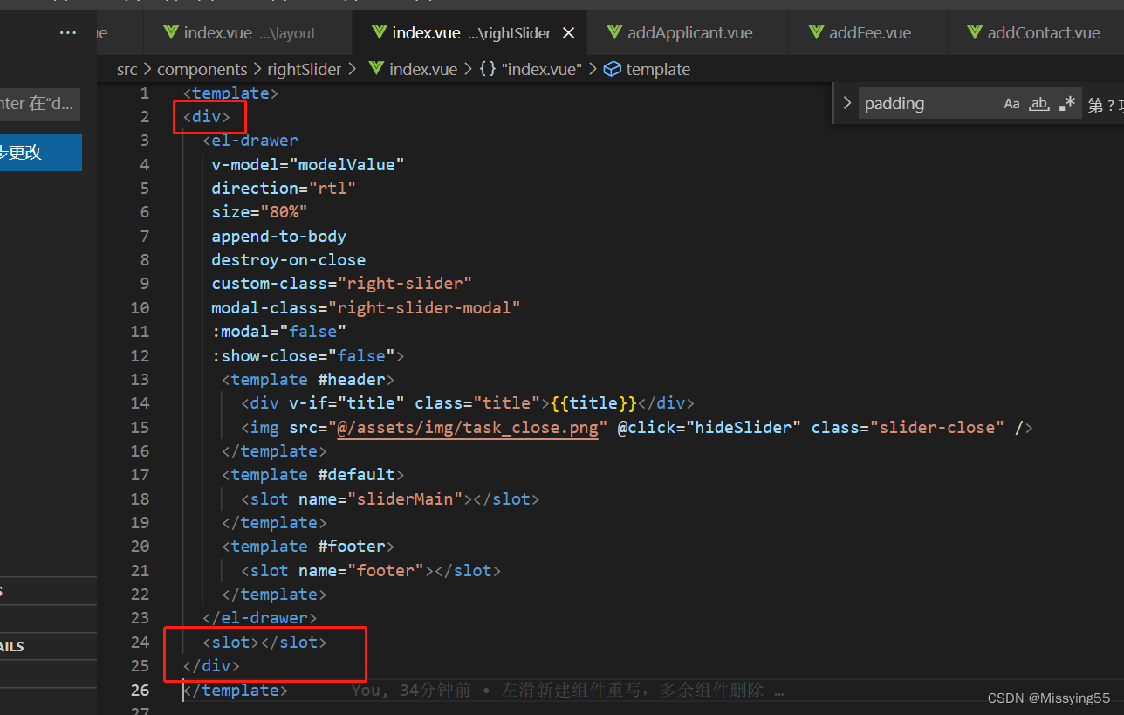Select 'src' in the breadcrumb

127,69
